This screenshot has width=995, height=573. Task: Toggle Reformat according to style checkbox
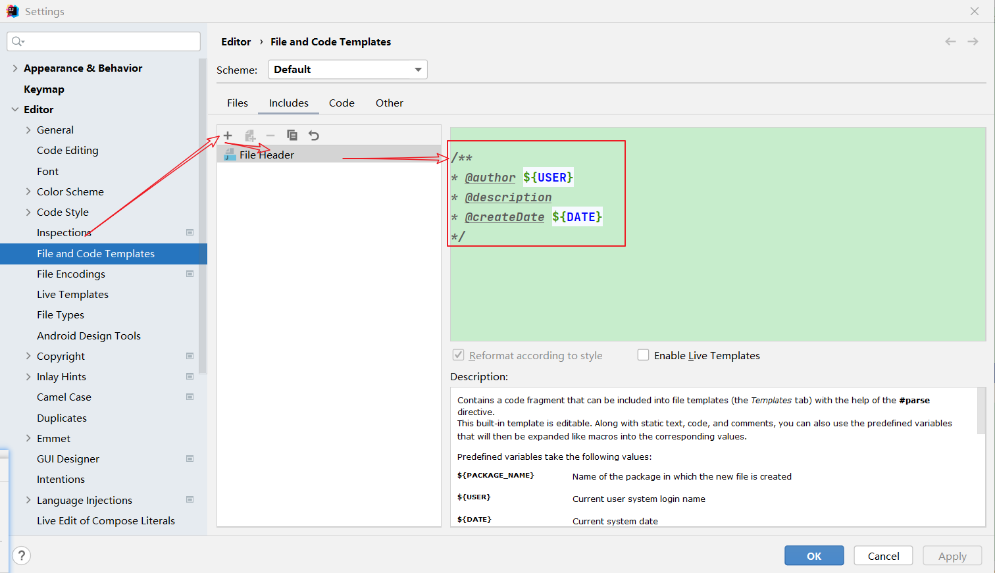pos(459,355)
